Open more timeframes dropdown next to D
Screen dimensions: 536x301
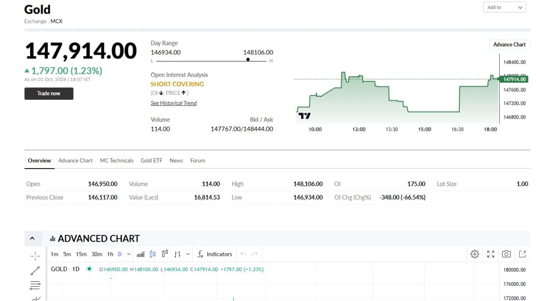point(129,254)
